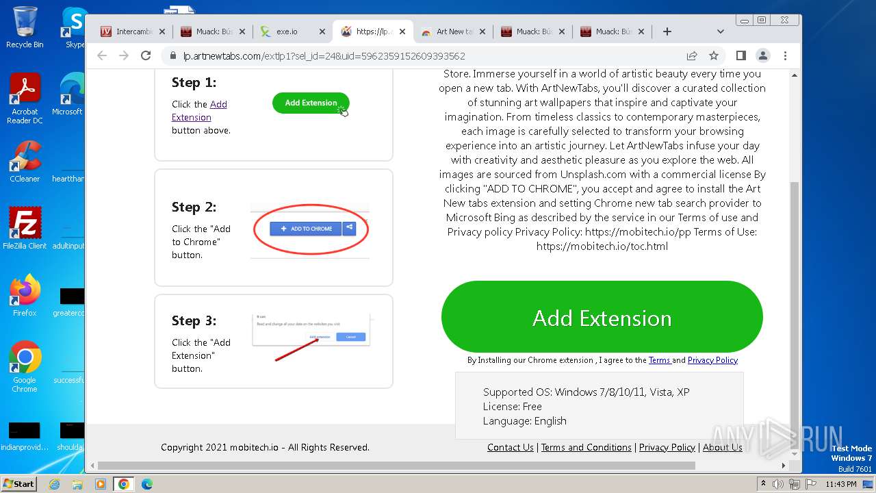Click the vertical scrollbar up arrow
The image size is (876, 493).
point(795,75)
